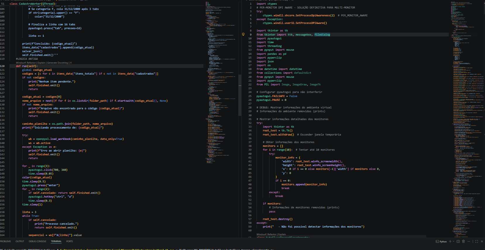Click 'import json' line in right editor
This screenshot has height=250, width=485.
265,61
